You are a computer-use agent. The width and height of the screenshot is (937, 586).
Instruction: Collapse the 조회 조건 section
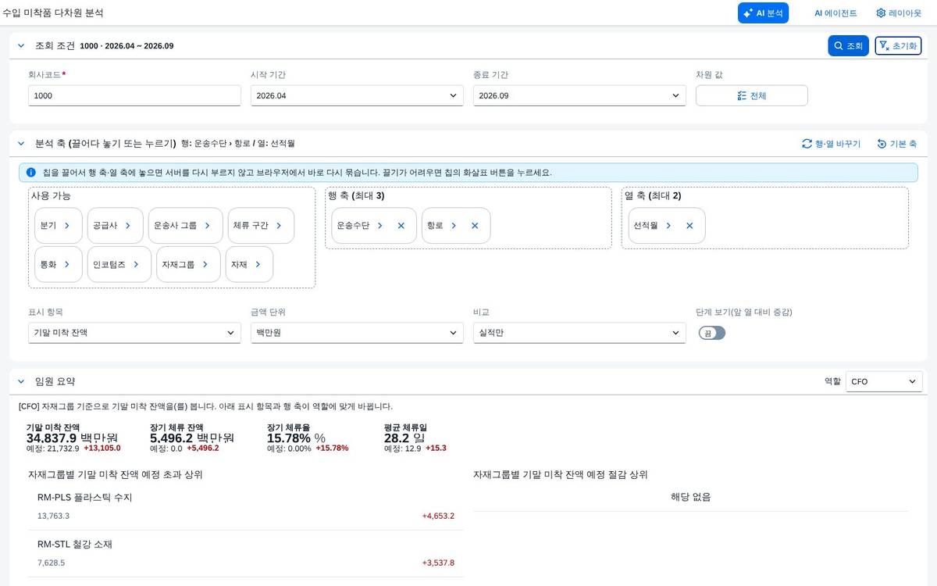click(21, 46)
